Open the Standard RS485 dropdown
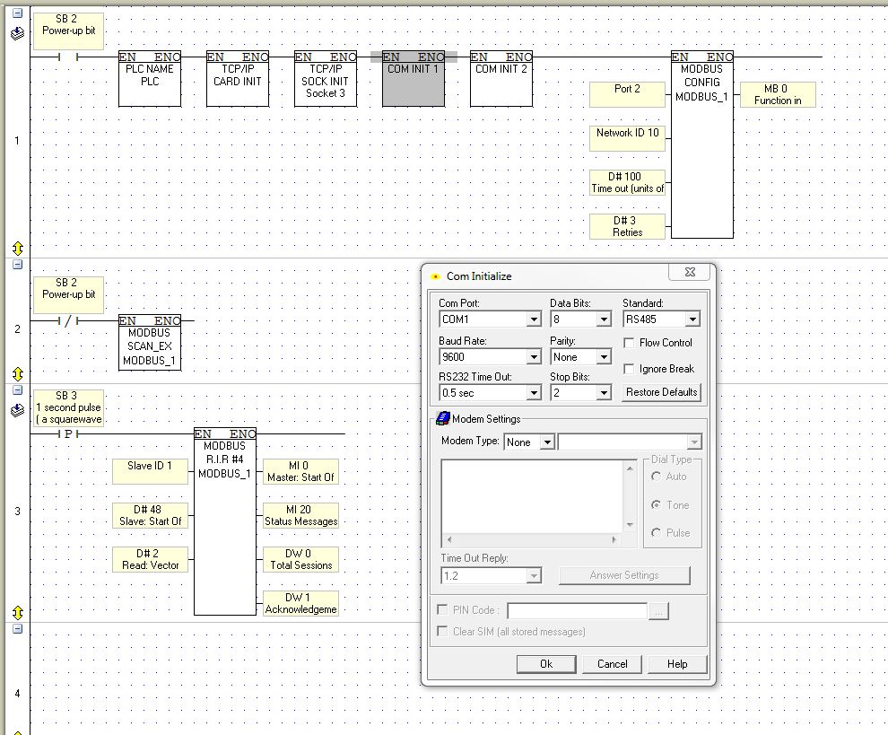Image resolution: width=888 pixels, height=735 pixels. [692, 319]
